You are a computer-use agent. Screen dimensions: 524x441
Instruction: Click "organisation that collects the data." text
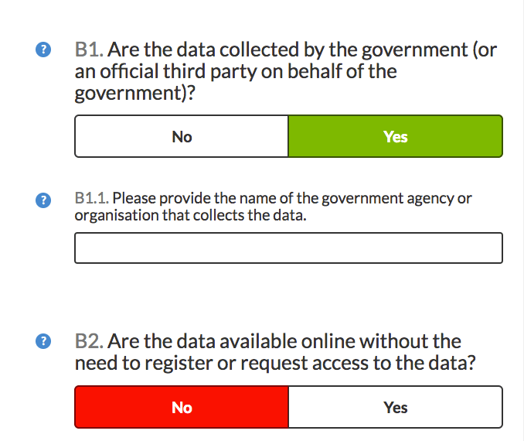pos(190,215)
